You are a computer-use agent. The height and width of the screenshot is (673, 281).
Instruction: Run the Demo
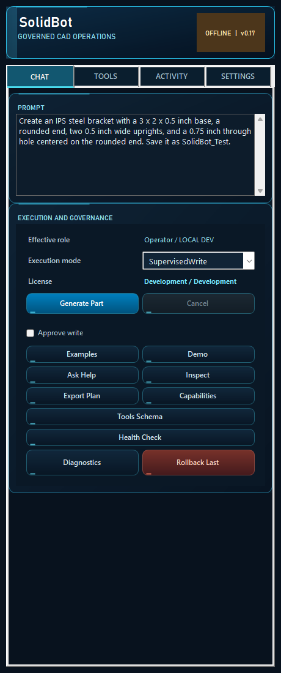(x=199, y=354)
